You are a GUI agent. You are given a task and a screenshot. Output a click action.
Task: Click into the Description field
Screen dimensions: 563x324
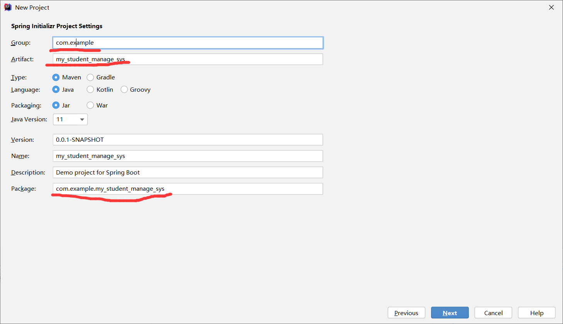tap(188, 173)
